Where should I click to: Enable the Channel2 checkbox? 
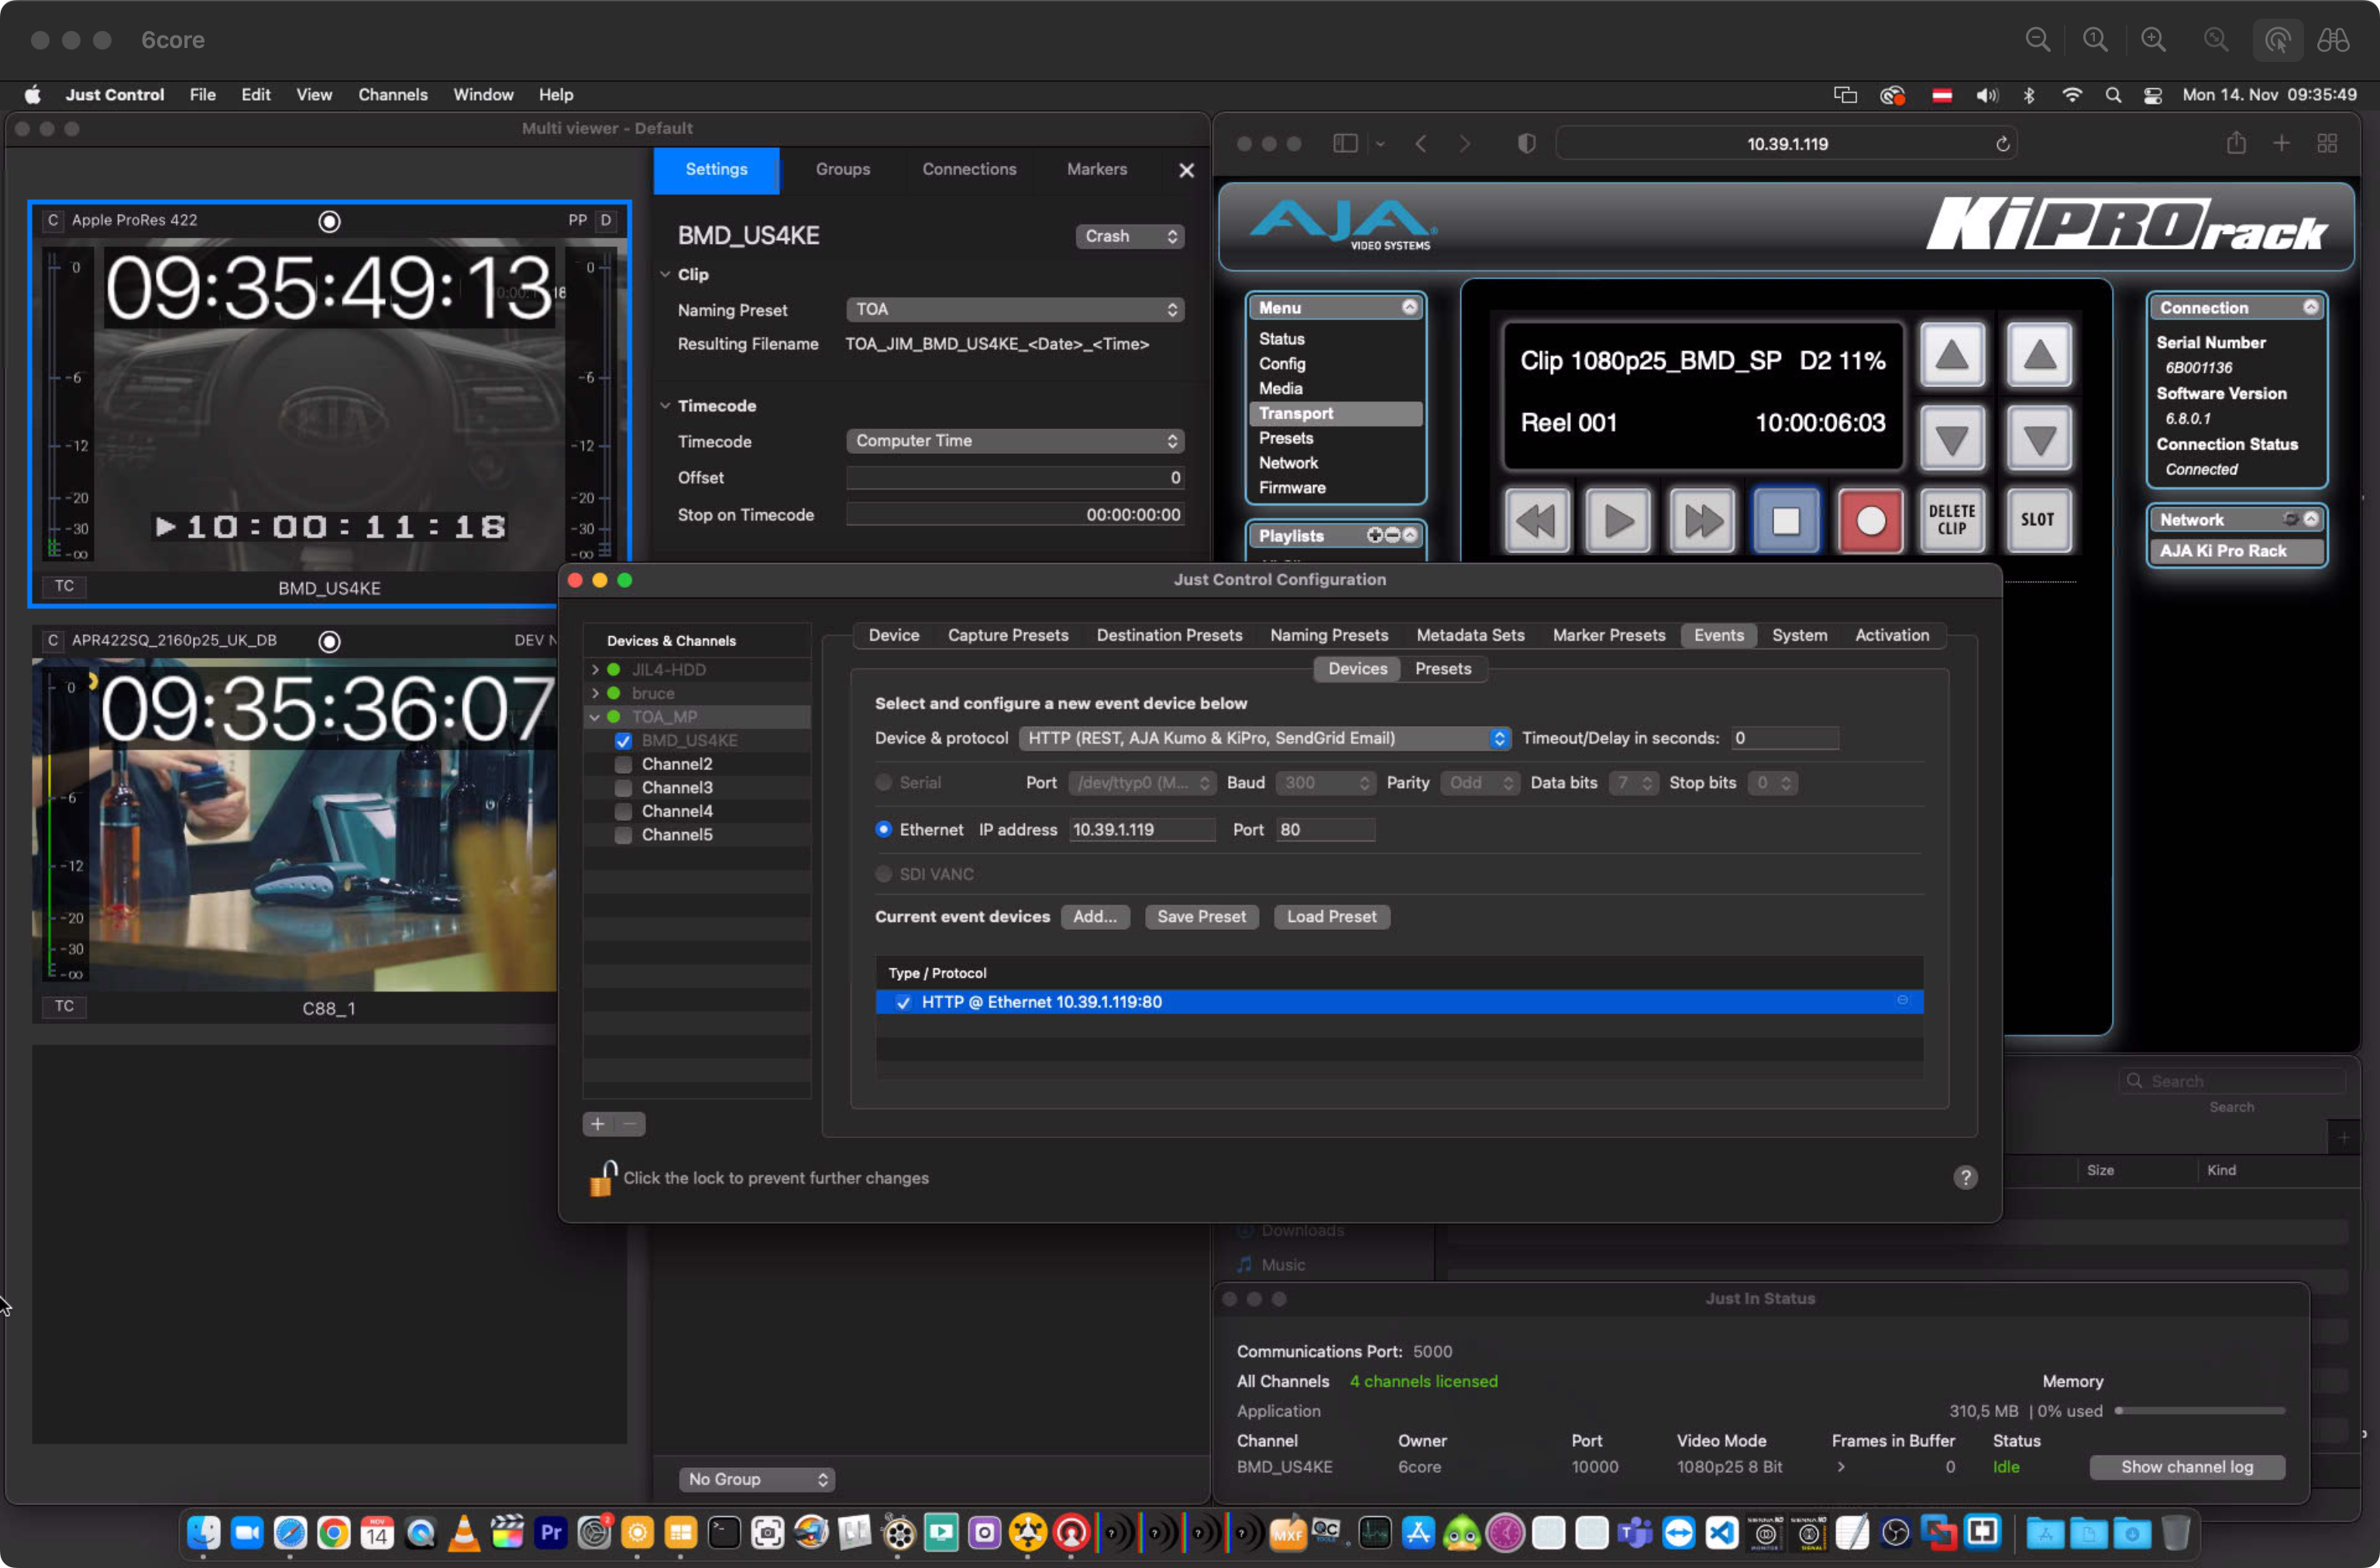click(623, 765)
